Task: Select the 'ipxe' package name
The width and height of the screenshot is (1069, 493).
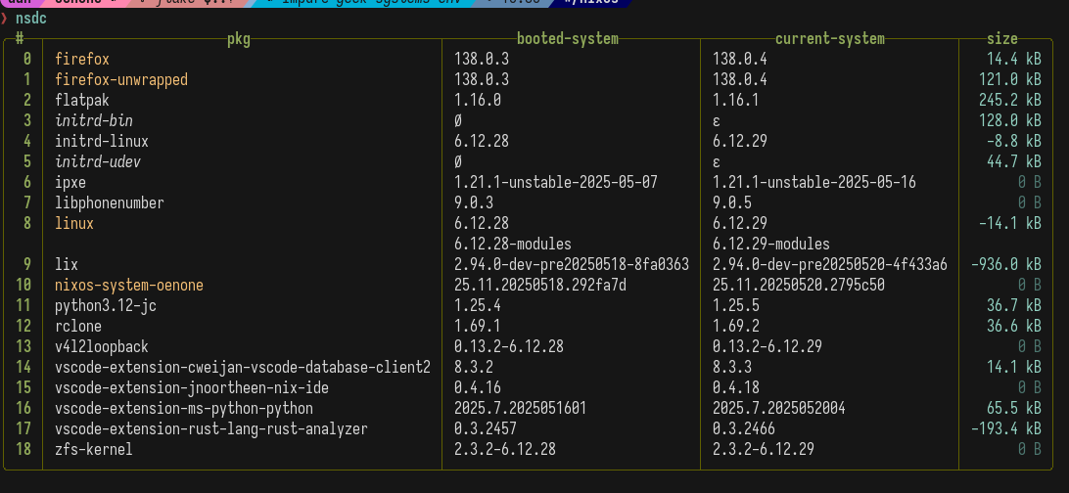Action: point(70,183)
